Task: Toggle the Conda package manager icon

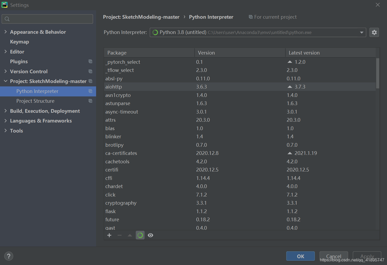Action: pos(140,235)
